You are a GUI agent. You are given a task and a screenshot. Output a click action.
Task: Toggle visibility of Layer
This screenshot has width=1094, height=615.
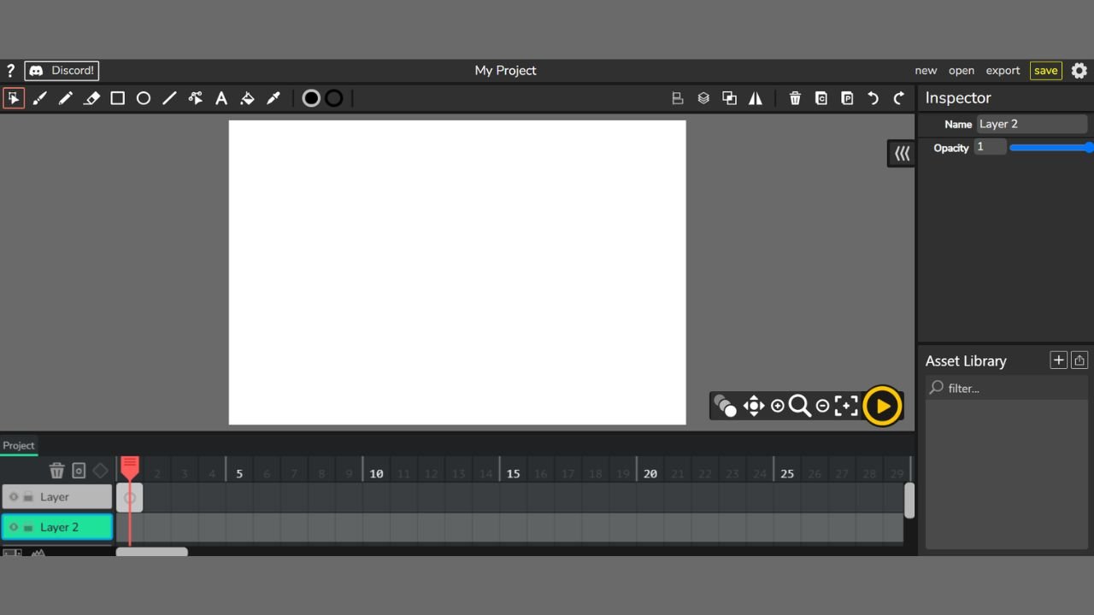(x=13, y=497)
